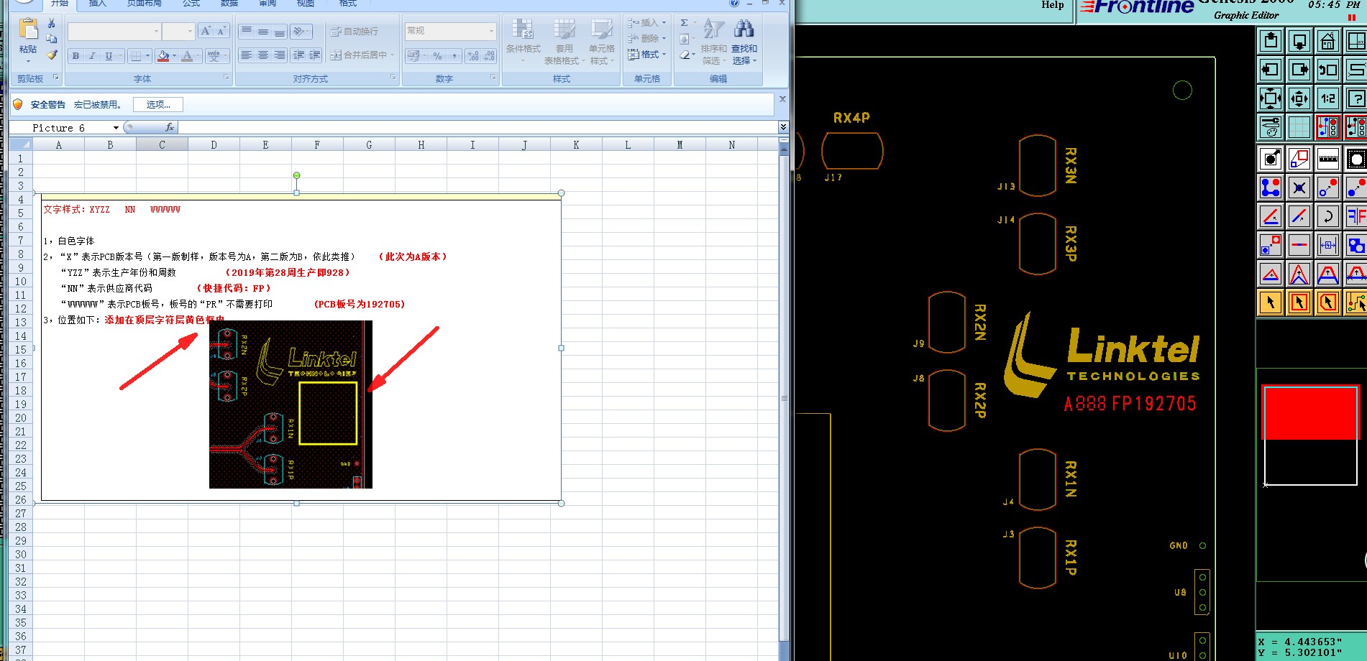
Task: Click the Decrease decimal places icon
Action: point(489,55)
